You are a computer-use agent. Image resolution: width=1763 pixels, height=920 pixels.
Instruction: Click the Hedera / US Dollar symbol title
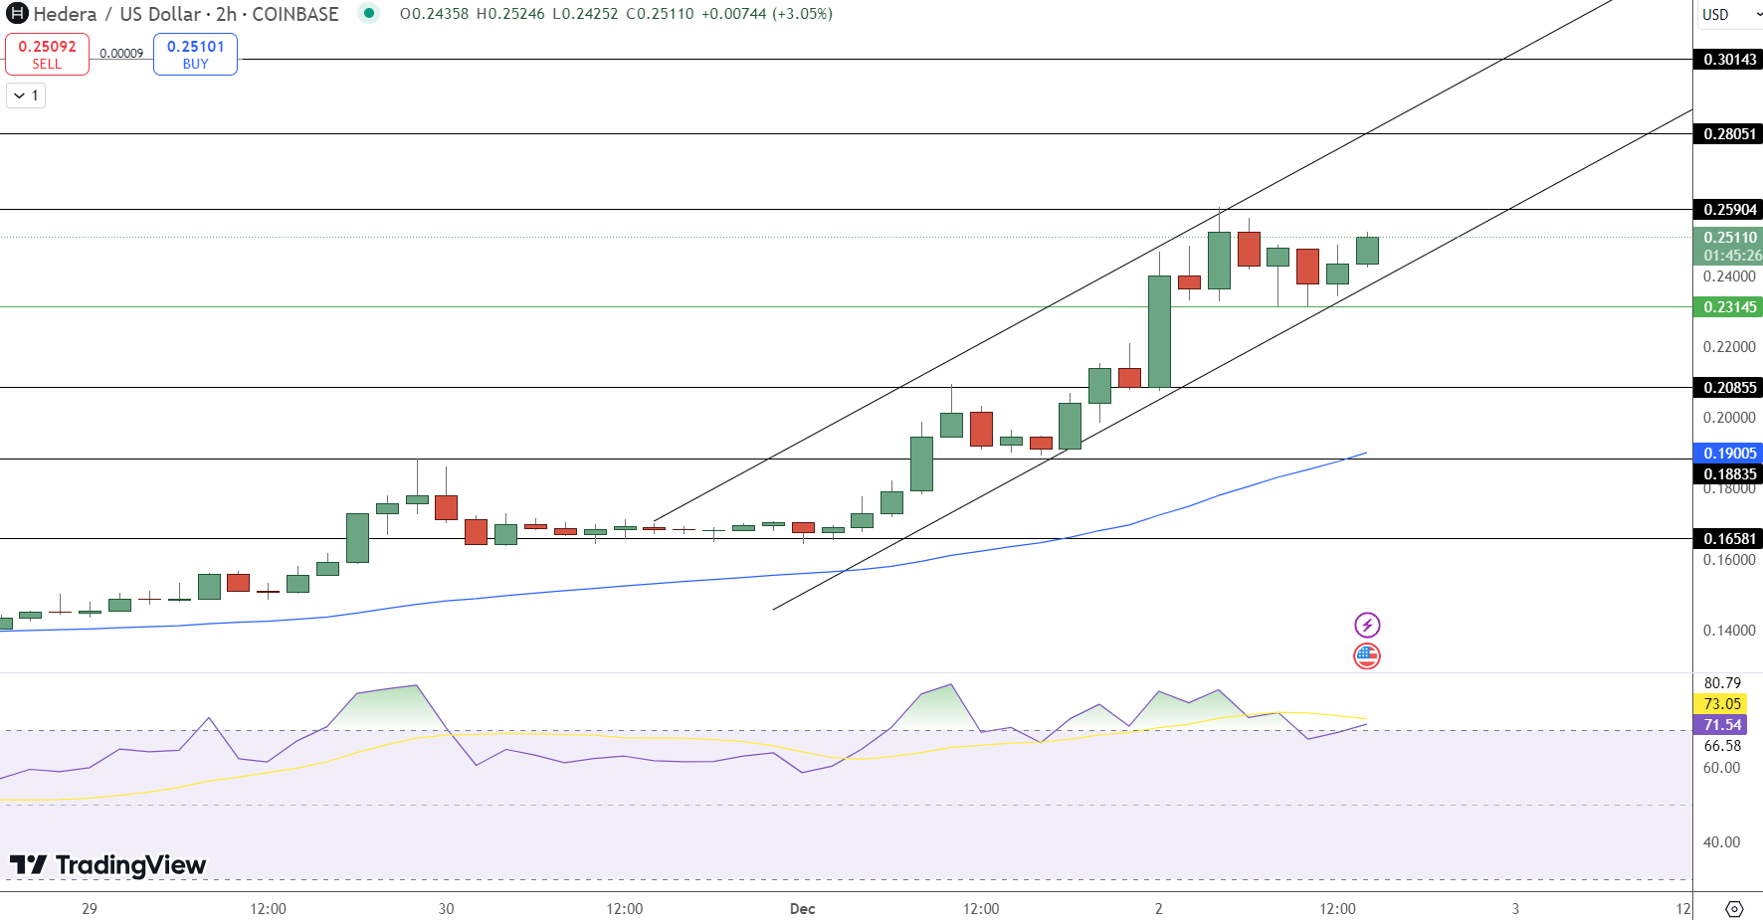click(x=186, y=14)
